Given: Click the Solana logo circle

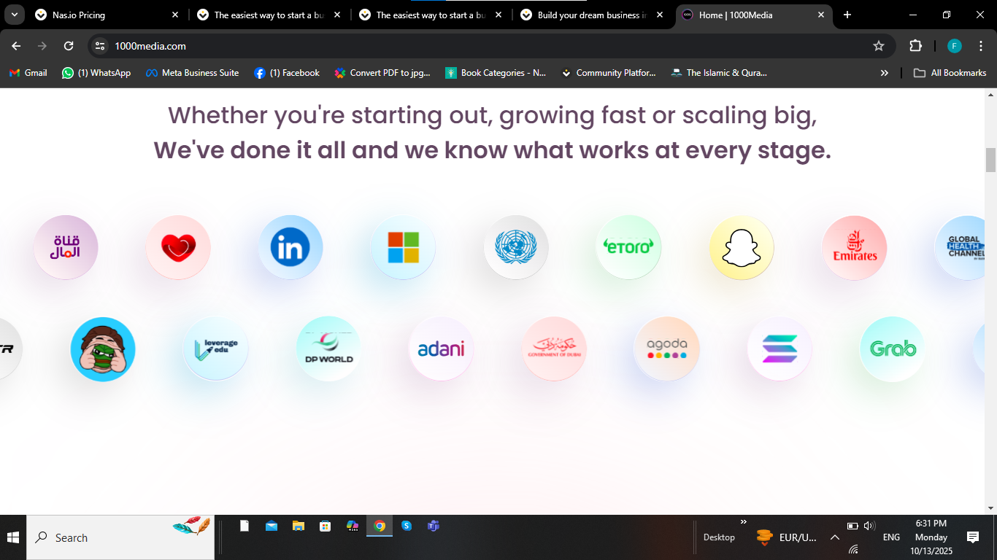Looking at the screenshot, I should (779, 349).
